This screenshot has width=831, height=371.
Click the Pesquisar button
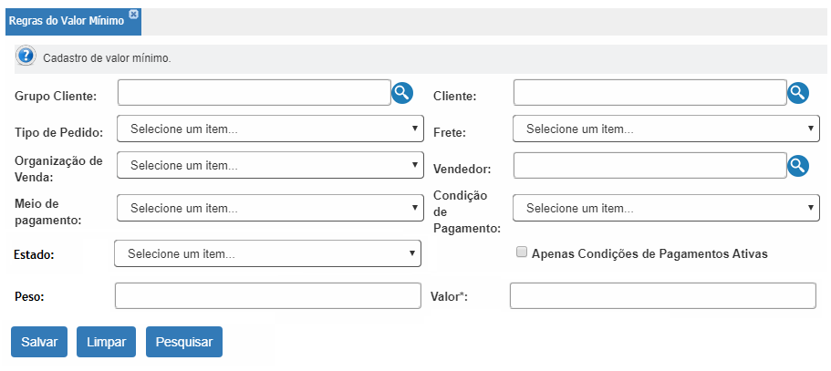[x=184, y=342]
